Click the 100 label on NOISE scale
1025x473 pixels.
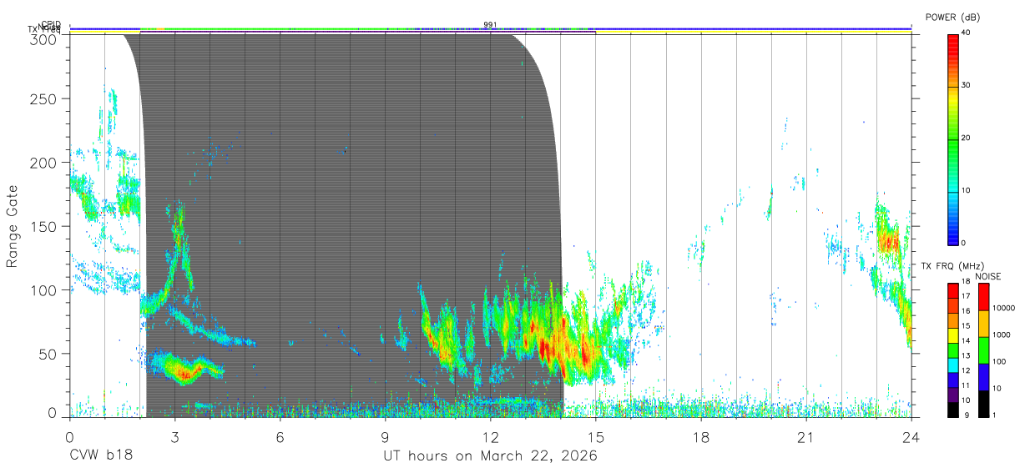pos(1000,362)
